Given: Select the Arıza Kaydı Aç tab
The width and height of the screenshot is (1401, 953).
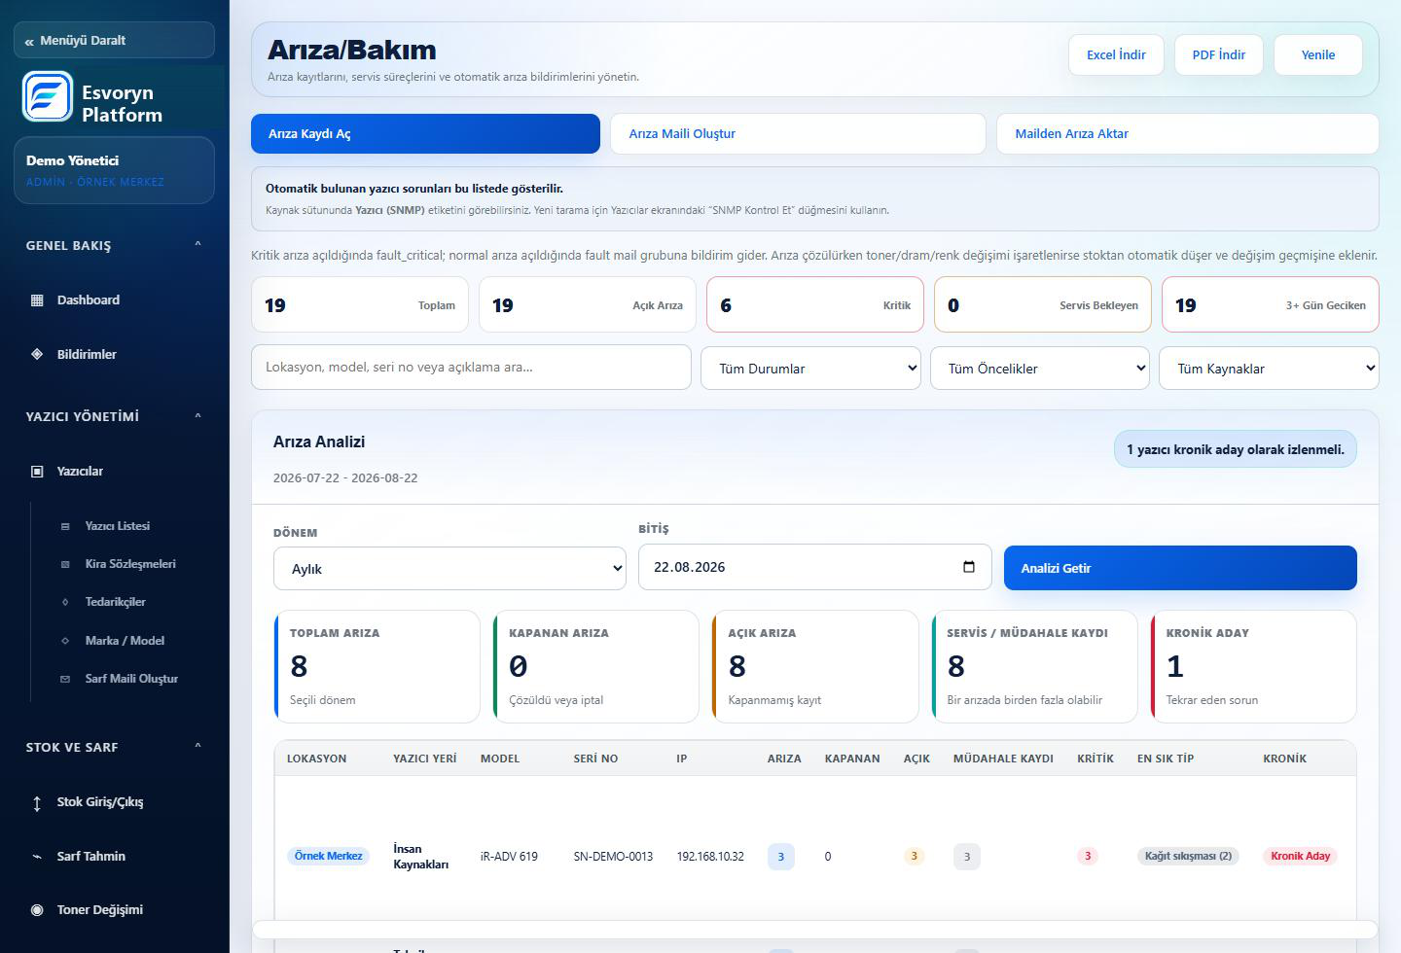Looking at the screenshot, I should [x=425, y=134].
